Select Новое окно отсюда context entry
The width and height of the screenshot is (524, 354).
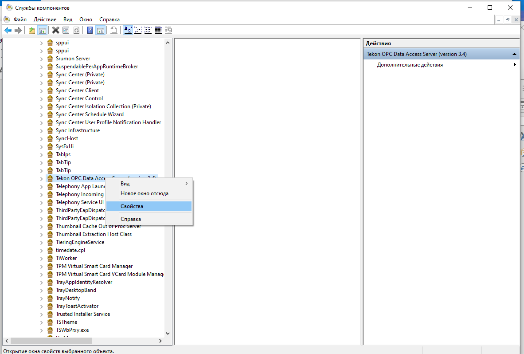pos(144,193)
